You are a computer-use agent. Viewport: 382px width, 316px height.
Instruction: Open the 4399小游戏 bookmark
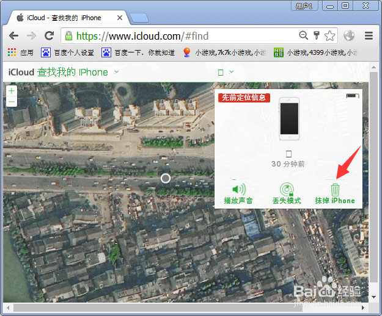(315, 52)
